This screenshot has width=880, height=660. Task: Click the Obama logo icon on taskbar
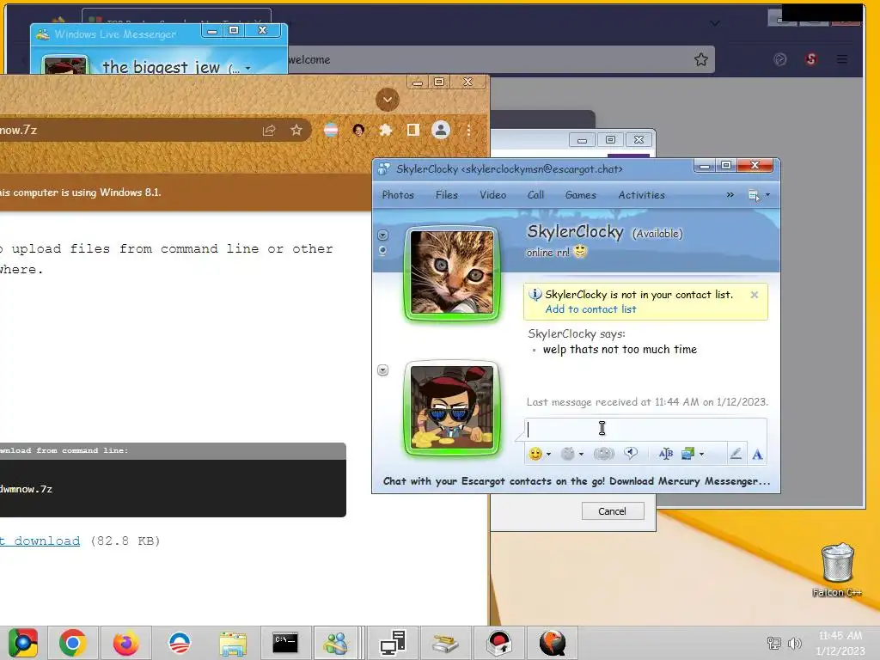pos(179,643)
